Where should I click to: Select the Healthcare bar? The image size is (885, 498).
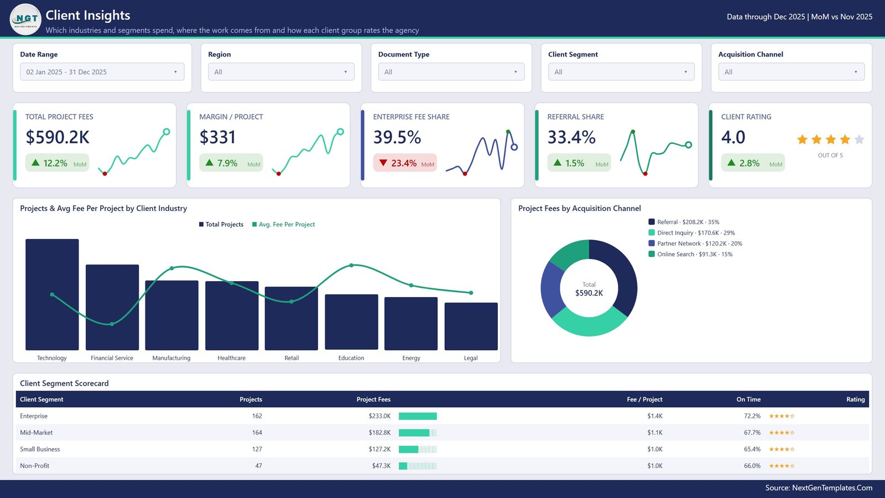tap(232, 315)
